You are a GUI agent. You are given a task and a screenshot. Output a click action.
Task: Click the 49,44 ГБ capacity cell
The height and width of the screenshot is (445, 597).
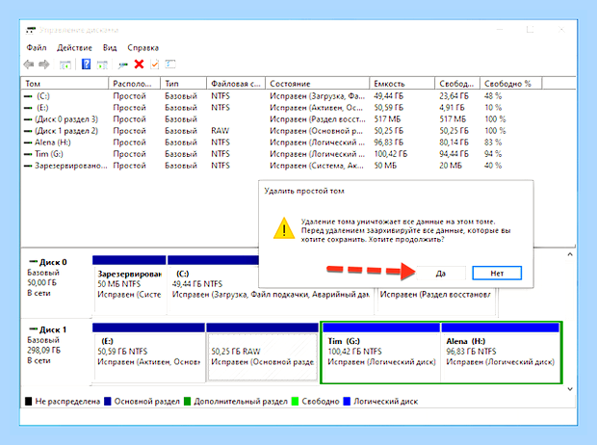click(x=389, y=96)
